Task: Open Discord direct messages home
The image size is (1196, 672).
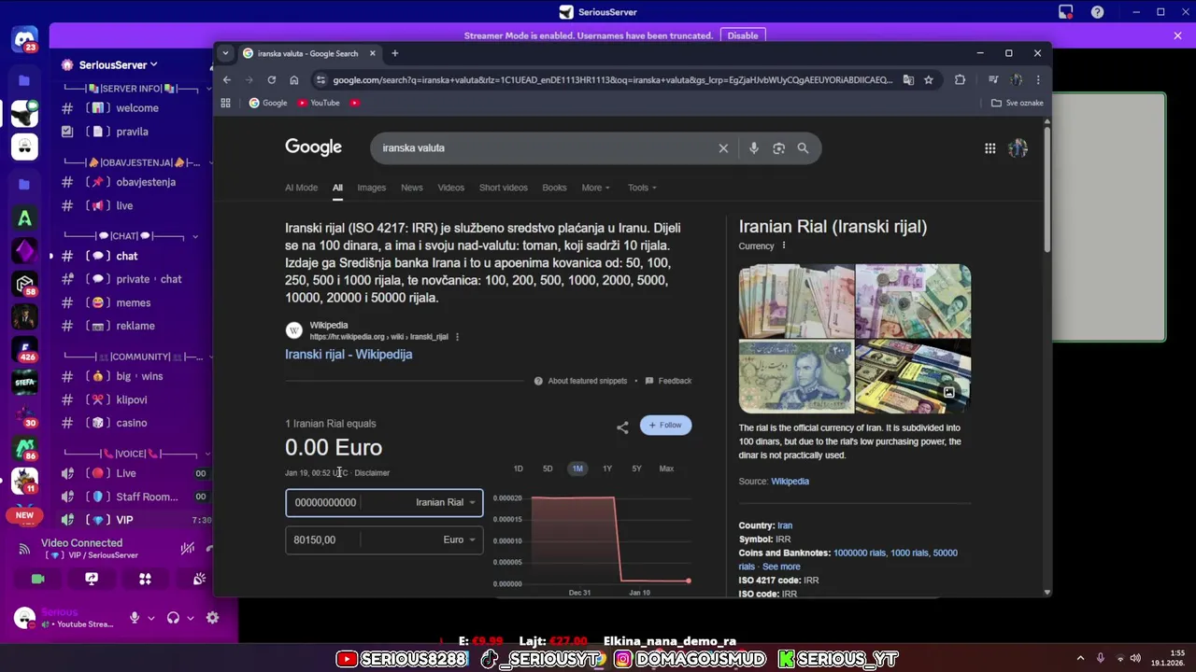Action: [24, 41]
